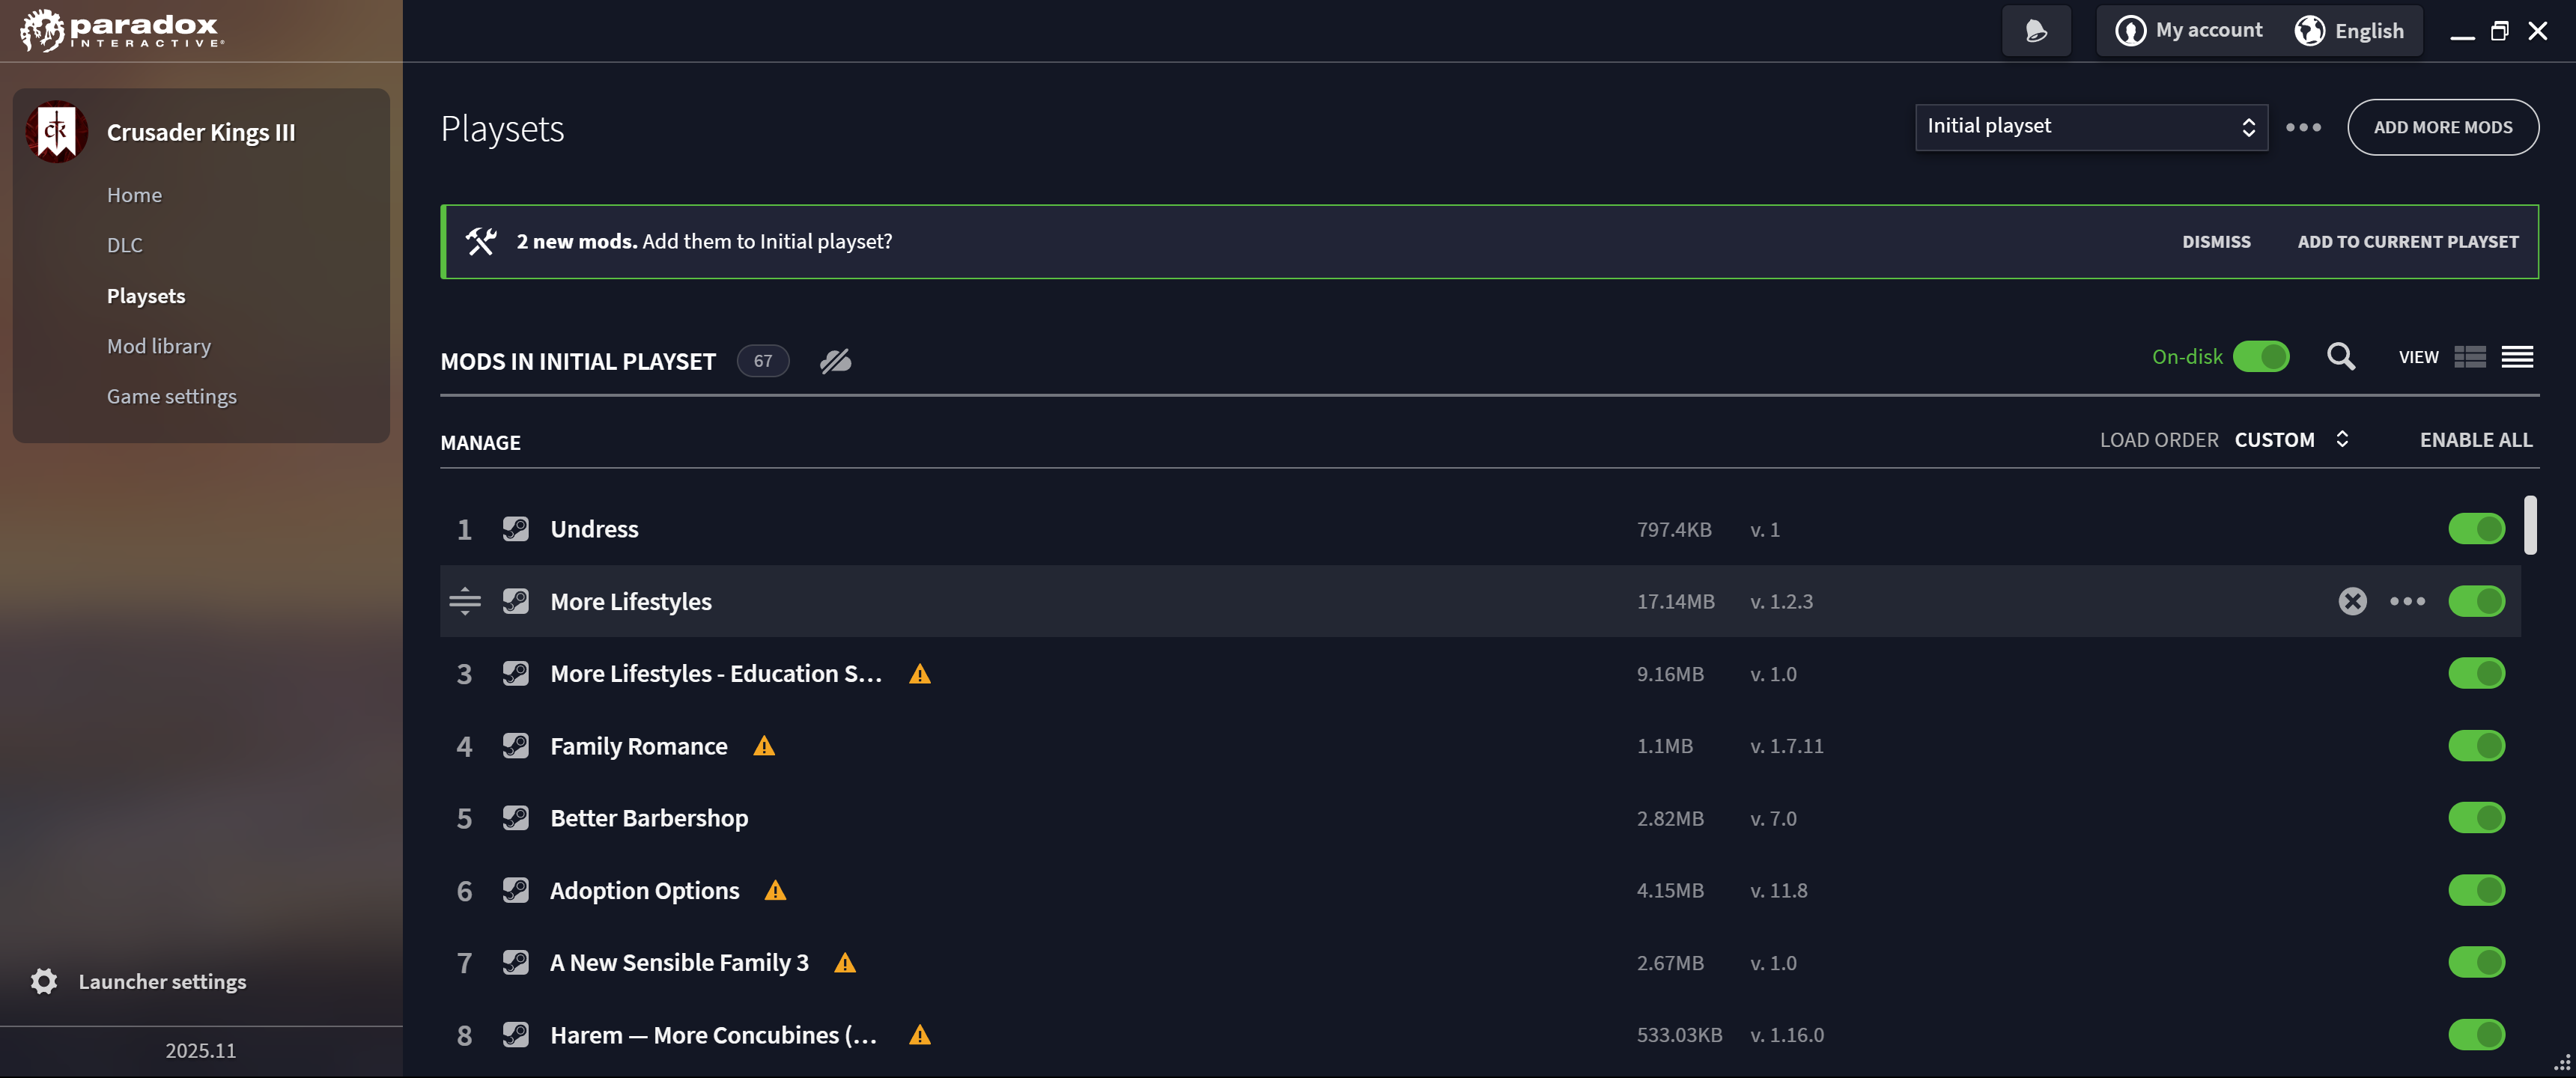
Task: Open notifications bell icon in header
Action: 2036,31
